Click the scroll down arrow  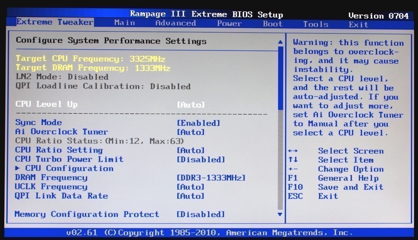tap(280, 214)
